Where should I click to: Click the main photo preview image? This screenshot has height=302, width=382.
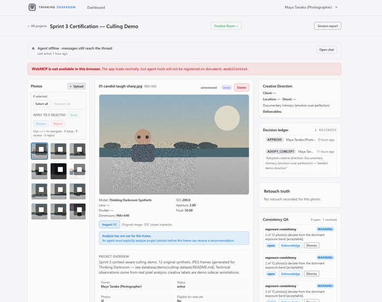pos(174,144)
